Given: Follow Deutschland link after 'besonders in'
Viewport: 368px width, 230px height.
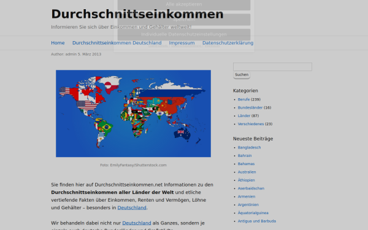Looking at the screenshot, I should pos(132,208).
